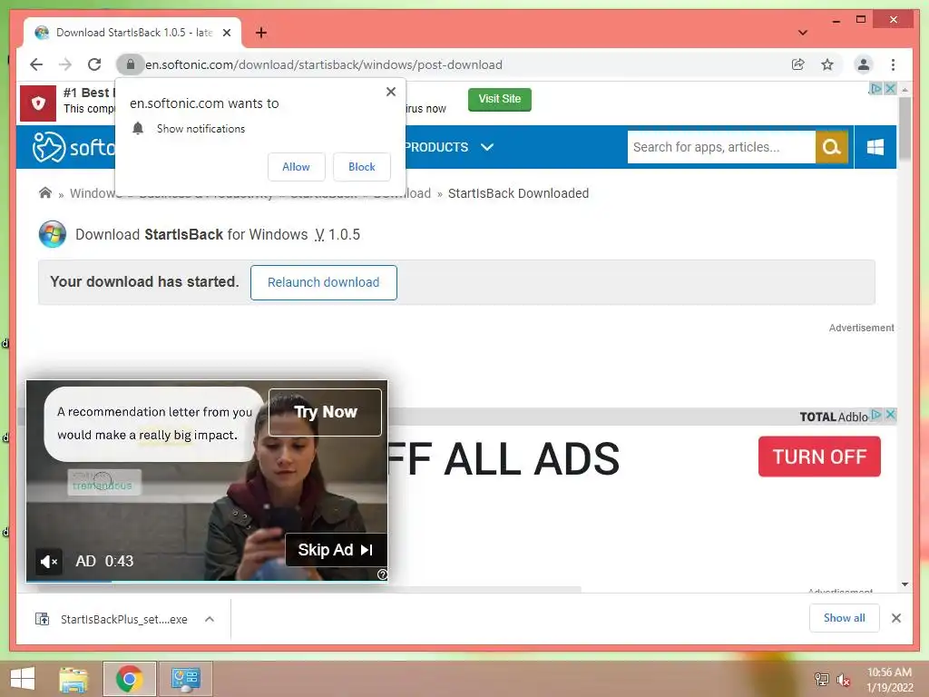View site info via the padlock icon
Image resolution: width=929 pixels, height=697 pixels.
tap(131, 64)
